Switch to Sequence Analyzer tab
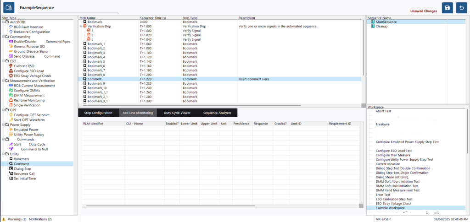The height and width of the screenshot is (222, 470). coord(217,113)
